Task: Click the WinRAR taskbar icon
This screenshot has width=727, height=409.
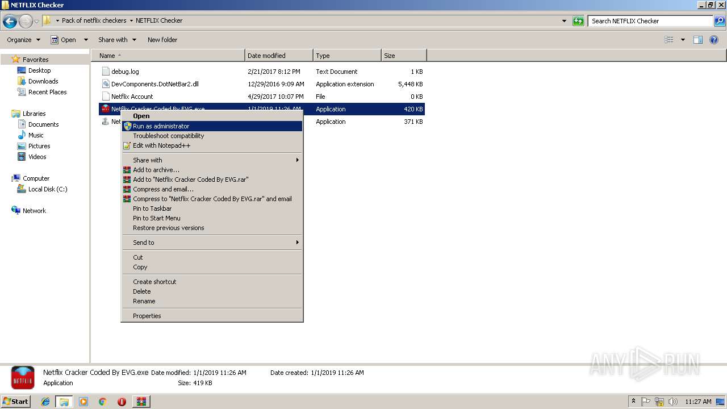Action: click(141, 402)
